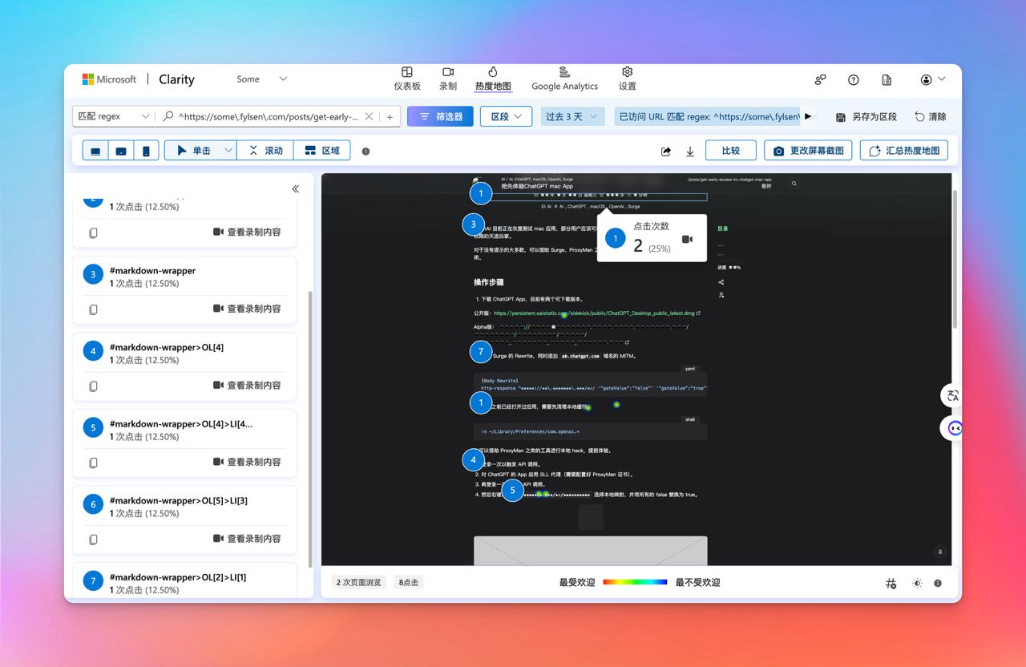1026x667 pixels.
Task: Switch to 滚动 scroll heatmap mode
Action: [265, 150]
